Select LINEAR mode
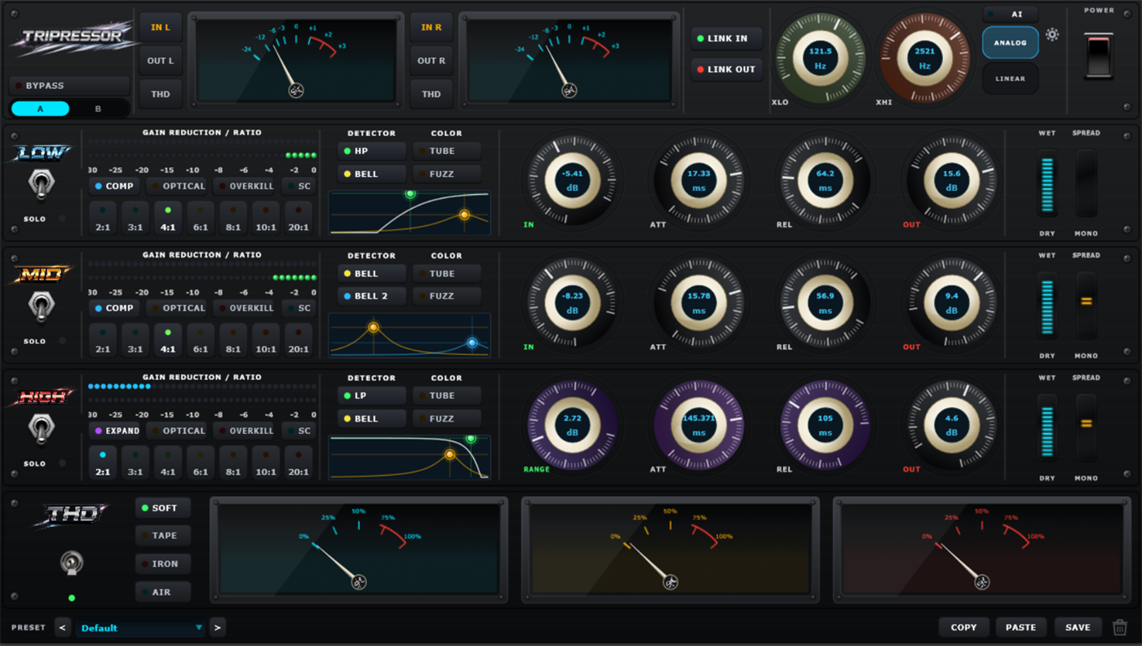This screenshot has width=1142, height=646. 1010,78
